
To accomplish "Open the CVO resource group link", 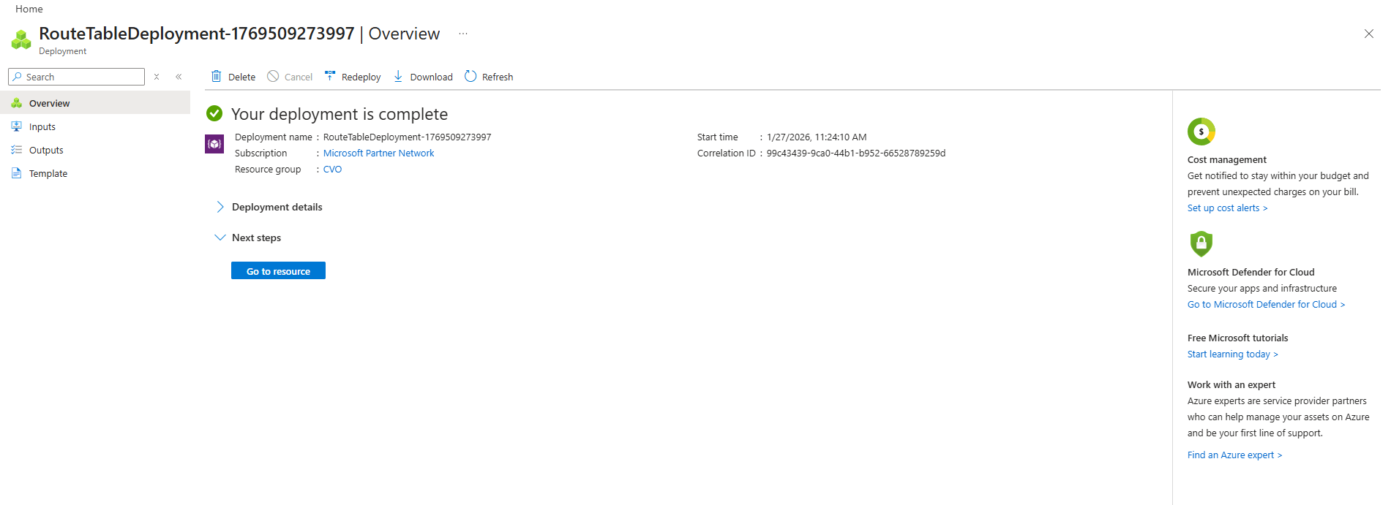I will [332, 169].
